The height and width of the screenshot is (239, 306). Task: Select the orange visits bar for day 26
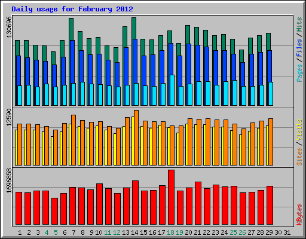tap(244, 147)
